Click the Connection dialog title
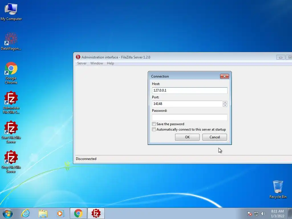This screenshot has height=219, width=292. (x=160, y=76)
